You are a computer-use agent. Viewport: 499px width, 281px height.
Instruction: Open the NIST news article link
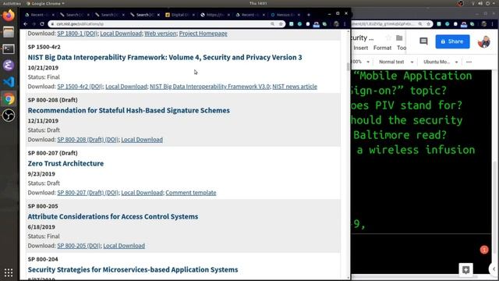(295, 87)
